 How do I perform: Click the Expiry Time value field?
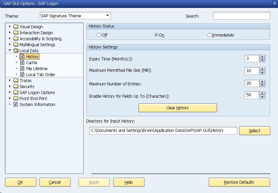252,58
